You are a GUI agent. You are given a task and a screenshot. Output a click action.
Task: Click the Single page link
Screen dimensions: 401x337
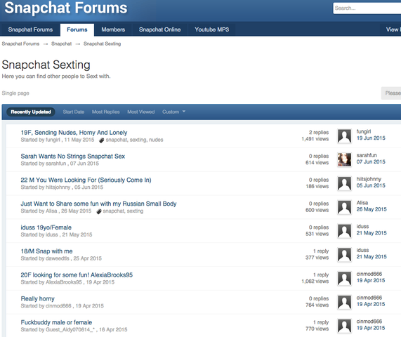point(15,93)
